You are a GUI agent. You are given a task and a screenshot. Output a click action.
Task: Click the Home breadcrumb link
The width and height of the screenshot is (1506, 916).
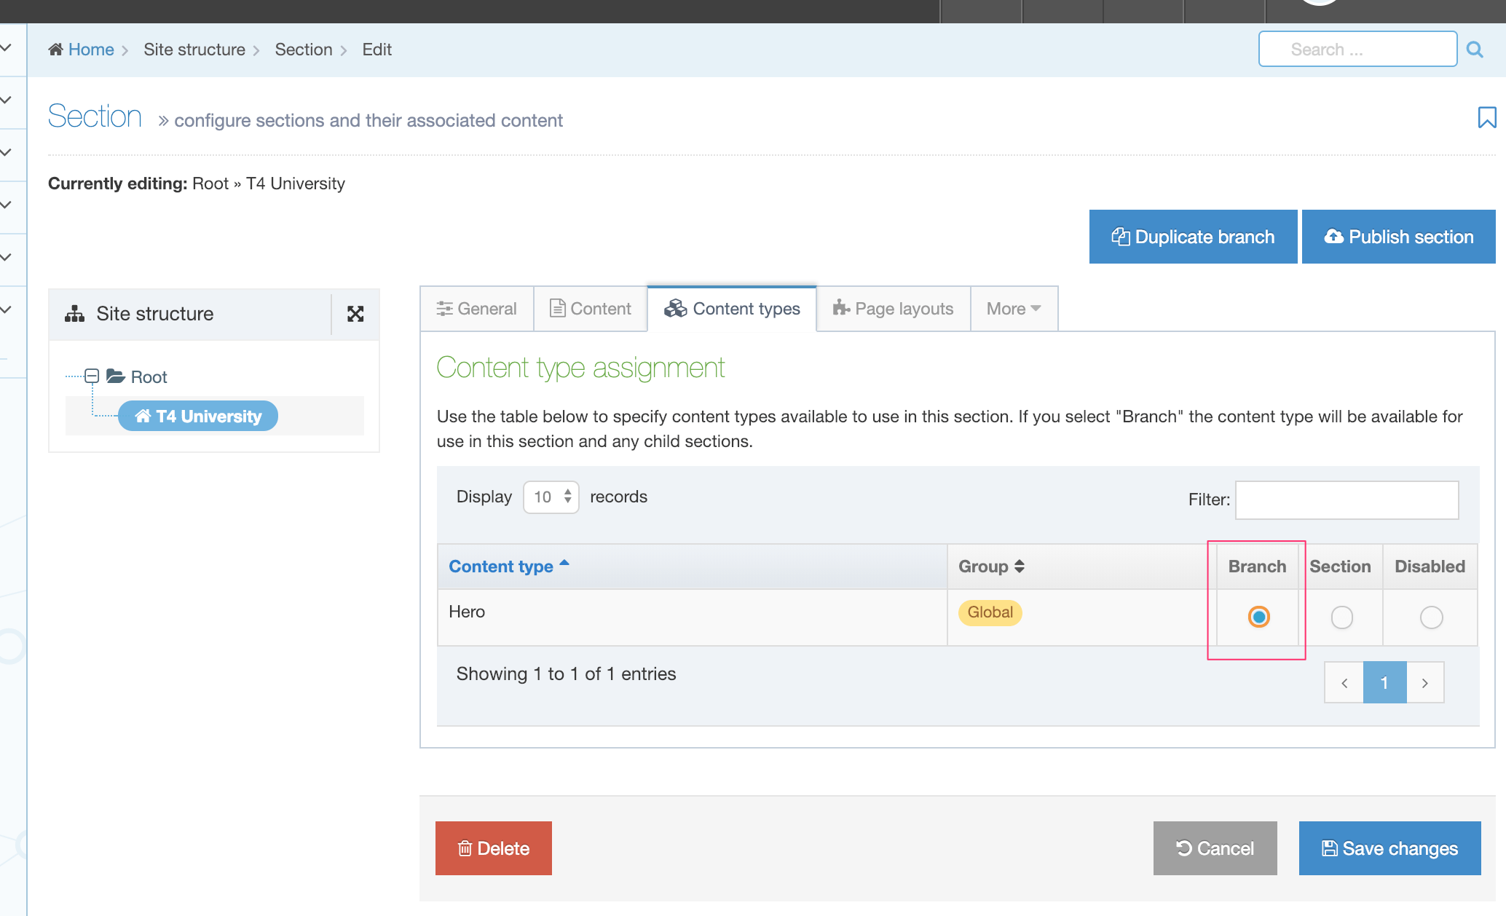[91, 50]
